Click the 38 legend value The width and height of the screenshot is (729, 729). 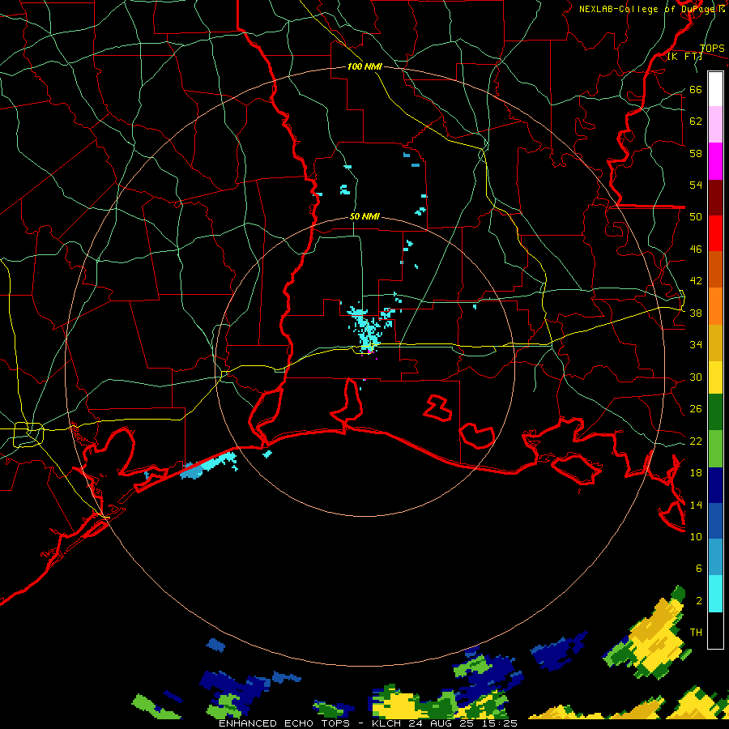pyautogui.click(x=696, y=313)
